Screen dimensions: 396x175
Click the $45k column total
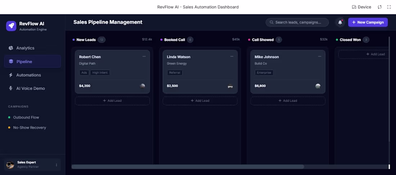[x=236, y=39]
